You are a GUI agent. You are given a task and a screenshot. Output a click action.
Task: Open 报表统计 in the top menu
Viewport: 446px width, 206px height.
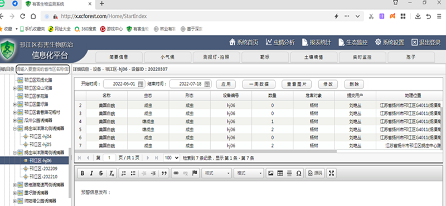[x=316, y=42]
